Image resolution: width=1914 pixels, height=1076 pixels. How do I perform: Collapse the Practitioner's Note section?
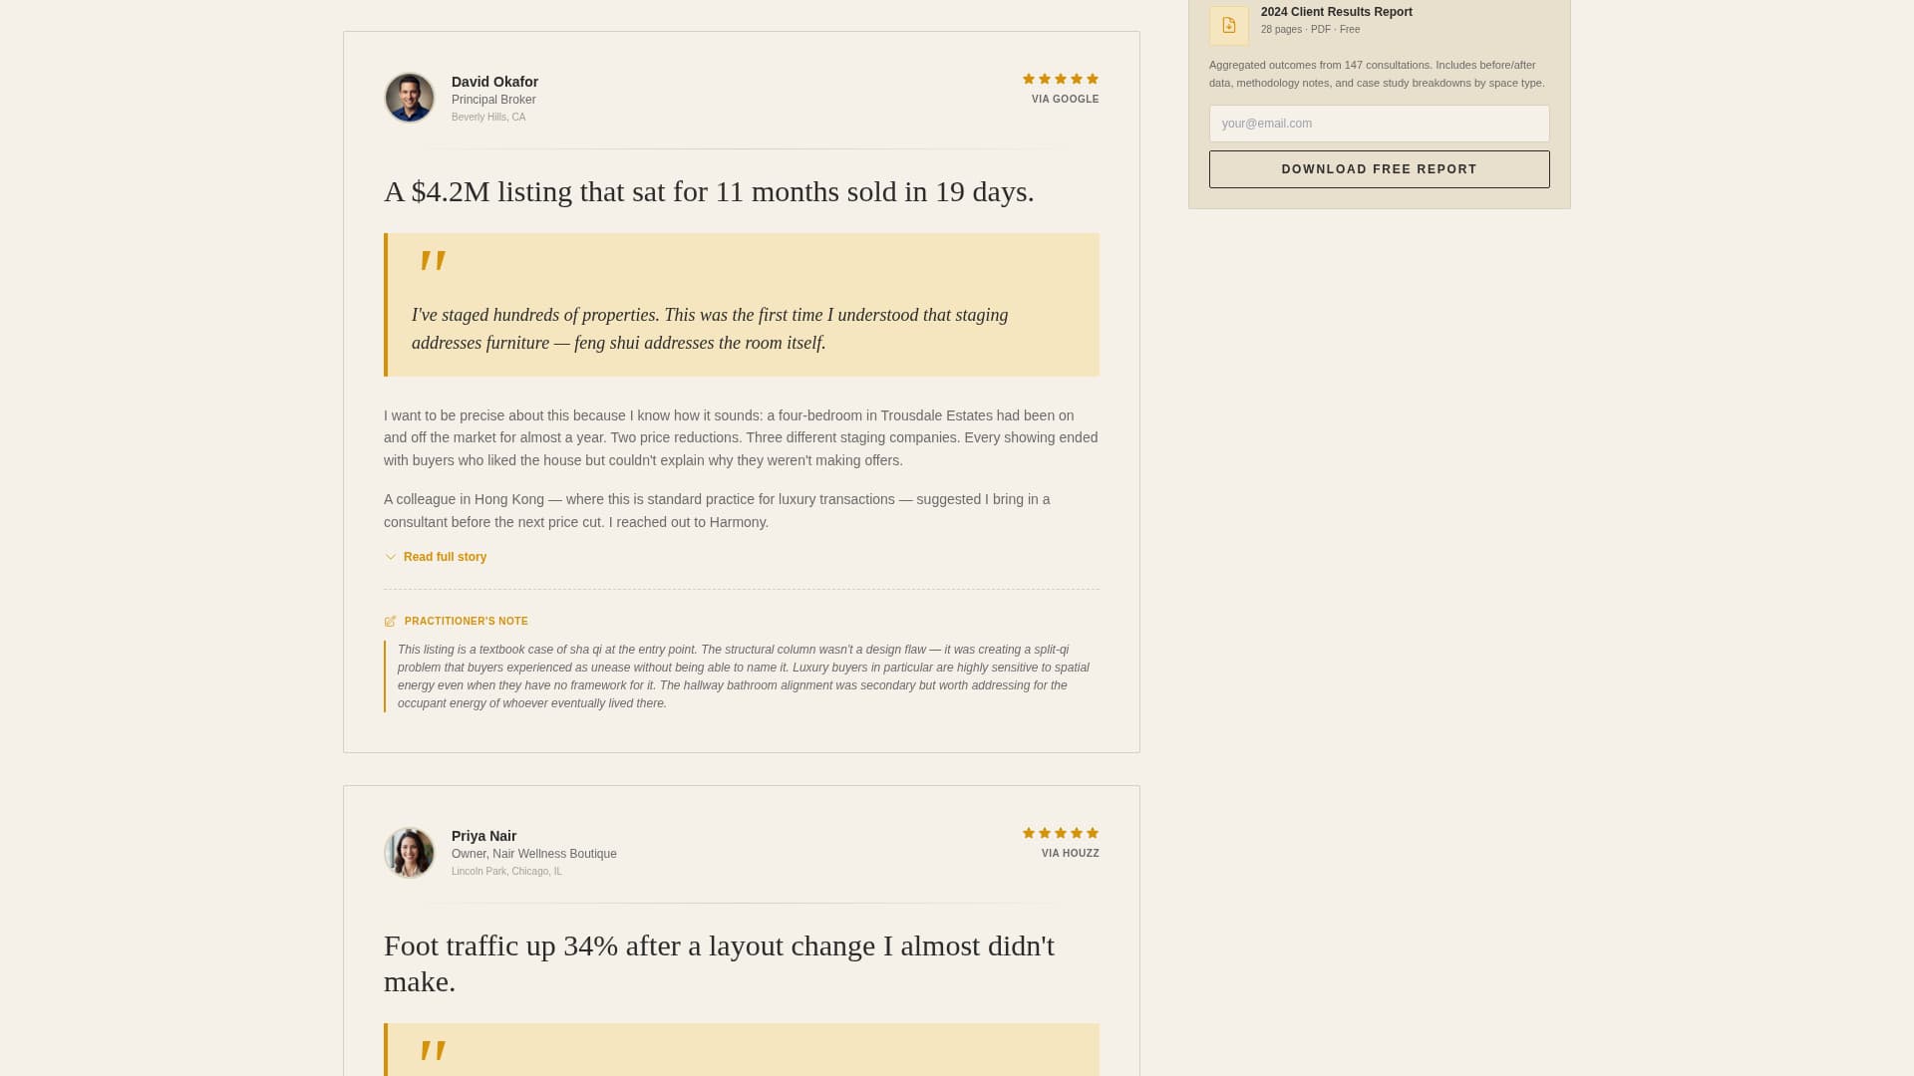pos(464,621)
